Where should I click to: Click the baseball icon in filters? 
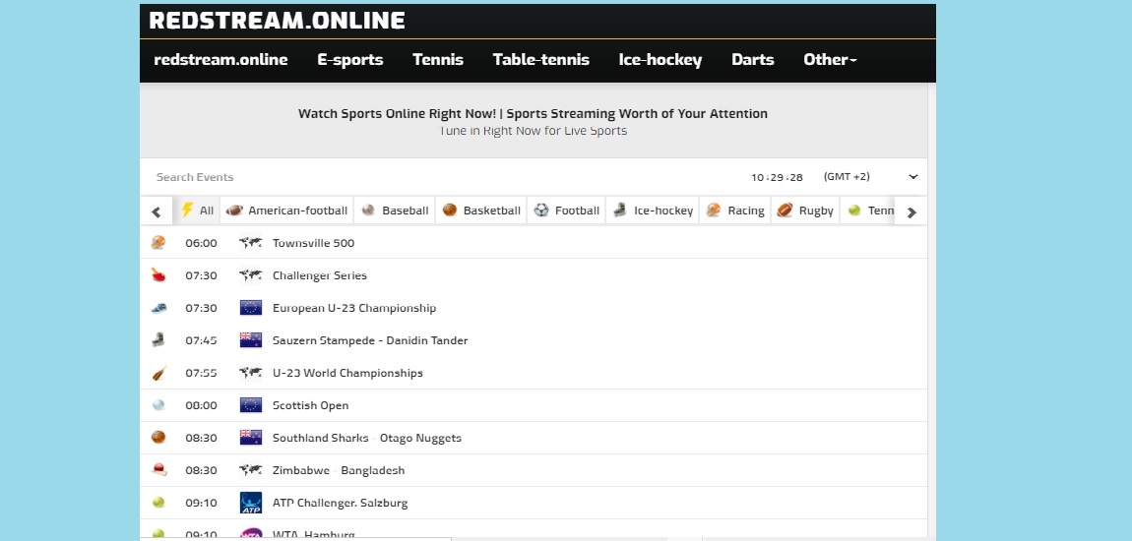click(368, 210)
